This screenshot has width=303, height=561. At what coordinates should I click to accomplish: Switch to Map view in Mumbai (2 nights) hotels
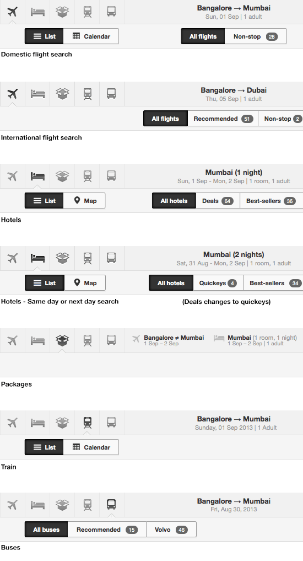click(x=84, y=283)
